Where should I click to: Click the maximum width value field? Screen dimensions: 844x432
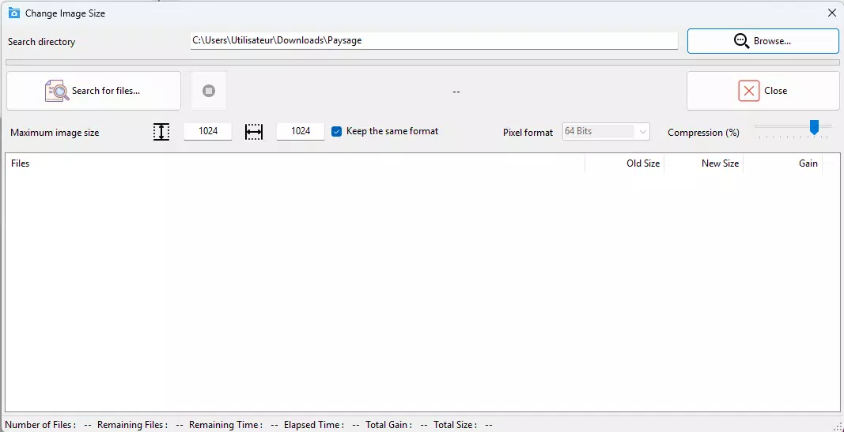tap(301, 131)
